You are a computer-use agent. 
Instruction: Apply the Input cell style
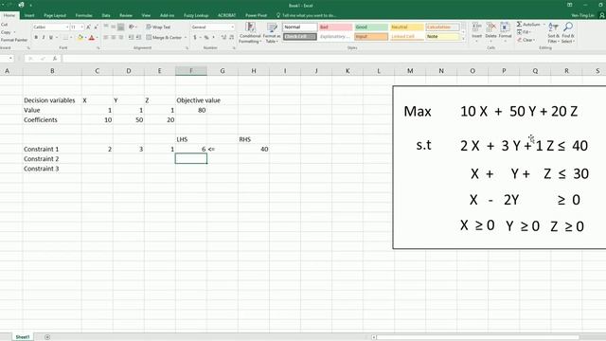(x=371, y=36)
